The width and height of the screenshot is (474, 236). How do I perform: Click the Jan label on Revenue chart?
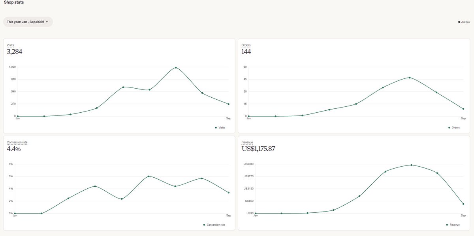tap(256, 216)
